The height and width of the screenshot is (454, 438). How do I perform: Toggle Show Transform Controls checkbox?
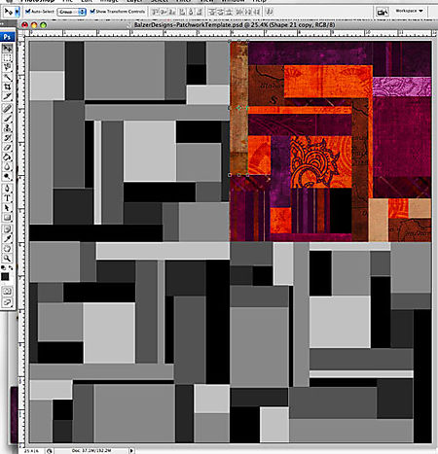point(92,12)
